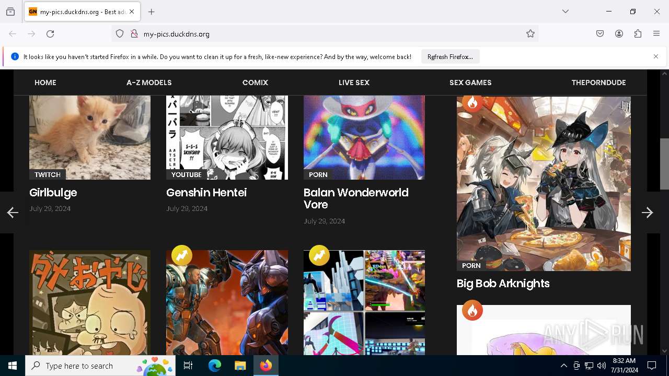Show hidden system tray icons
Viewport: 669px width, 376px height.
pos(563,366)
